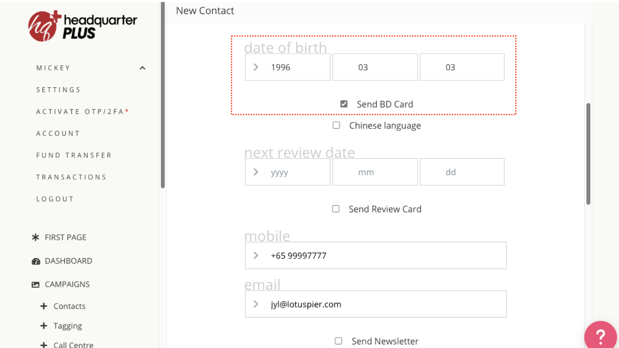Uncheck the Send BD Card checkbox
619x348 pixels.
[x=344, y=104]
